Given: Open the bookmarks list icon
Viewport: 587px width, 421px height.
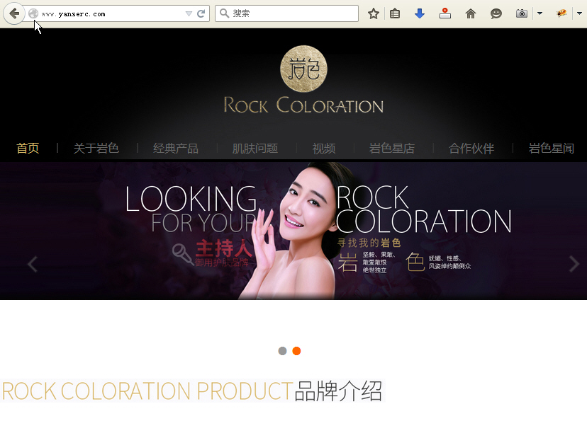Looking at the screenshot, I should pos(395,14).
